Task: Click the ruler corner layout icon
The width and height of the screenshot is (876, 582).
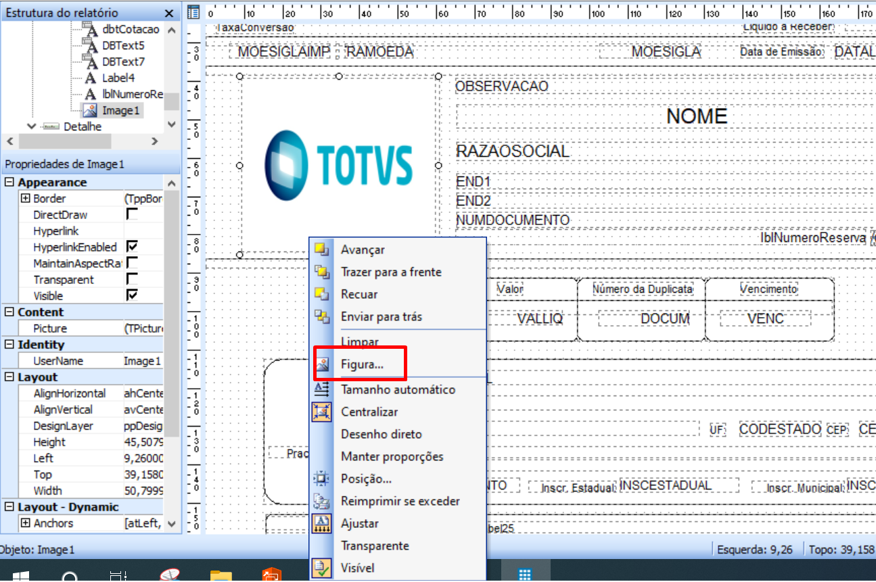Action: click(x=193, y=12)
